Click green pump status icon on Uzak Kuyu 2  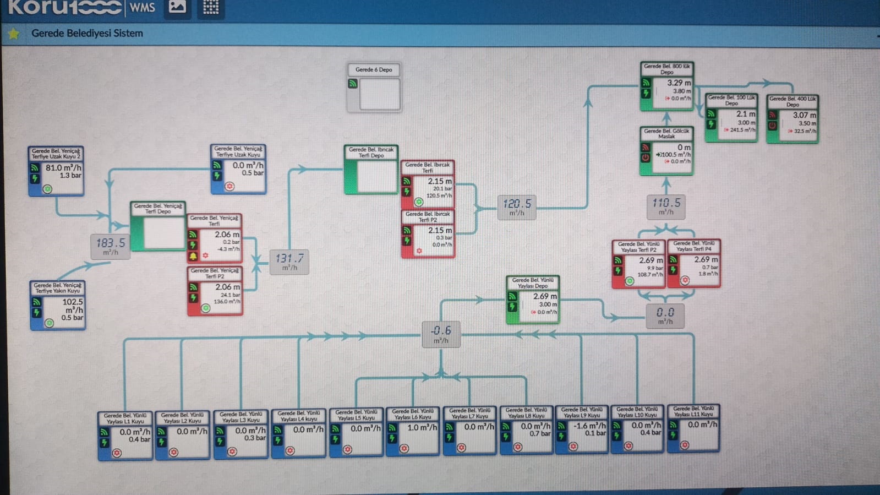click(48, 189)
